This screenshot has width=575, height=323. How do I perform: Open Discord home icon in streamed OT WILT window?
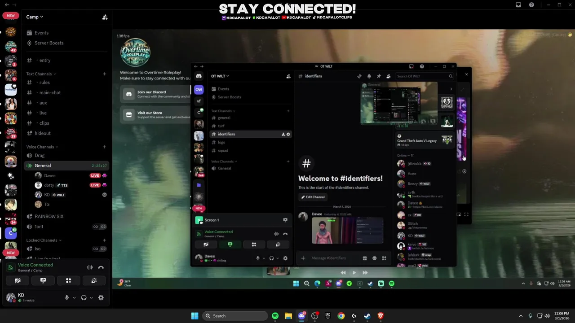point(199,76)
